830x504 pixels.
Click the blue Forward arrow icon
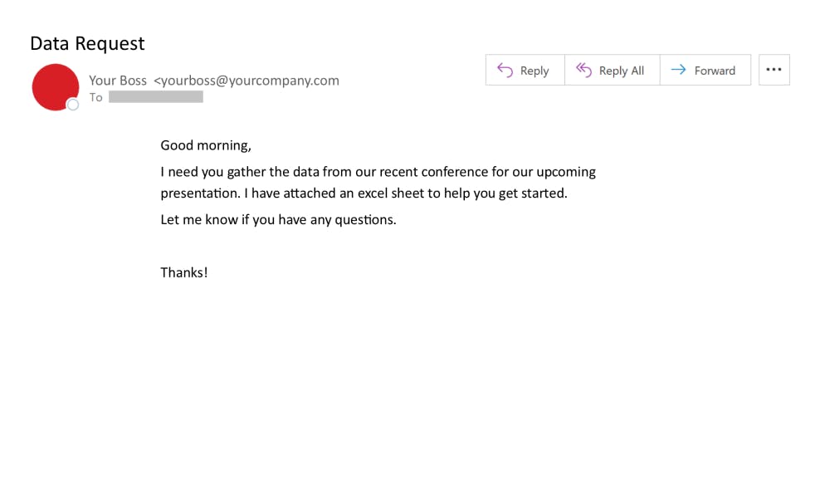(679, 71)
